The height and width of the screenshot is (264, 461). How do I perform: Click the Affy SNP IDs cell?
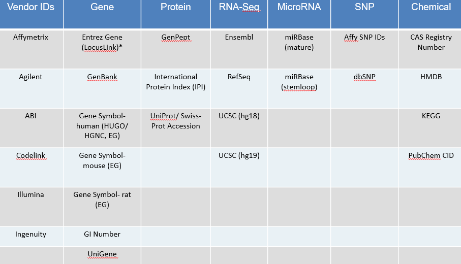(x=364, y=38)
